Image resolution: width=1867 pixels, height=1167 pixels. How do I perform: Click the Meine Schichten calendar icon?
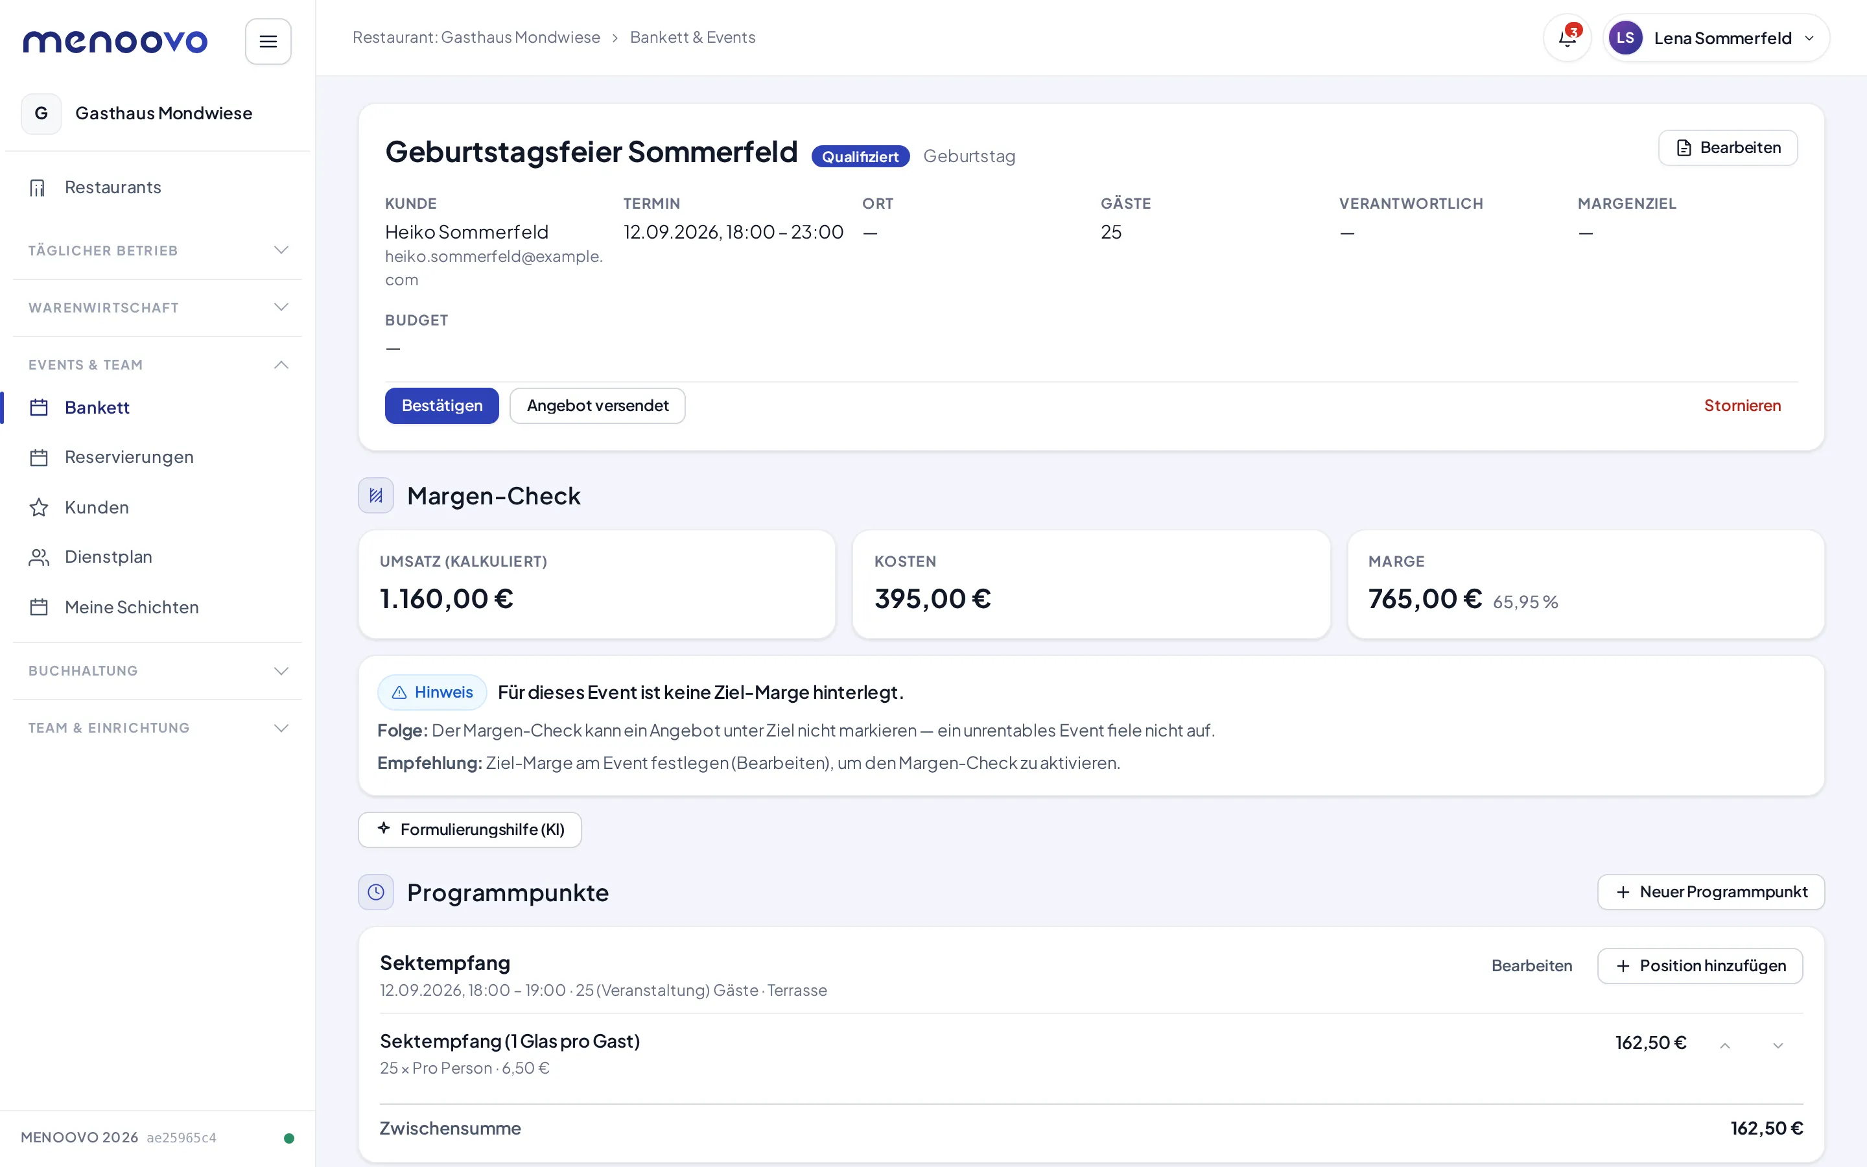(x=39, y=607)
